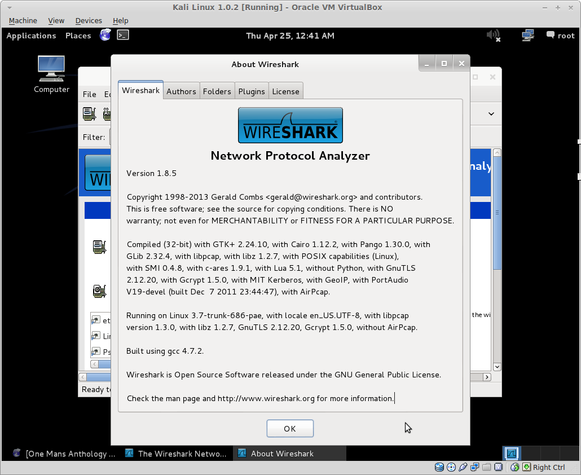Click VirtualBox shared folders status icon
This screenshot has width=581, height=475.
click(x=486, y=467)
